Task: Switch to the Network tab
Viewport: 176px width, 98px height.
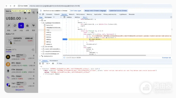Action: [72, 14]
